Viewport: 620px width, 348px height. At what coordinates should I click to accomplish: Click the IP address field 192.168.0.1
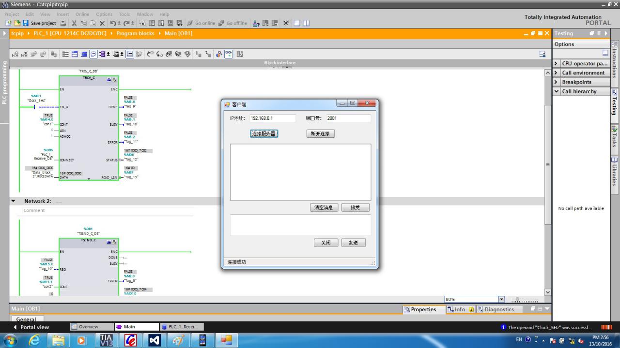click(x=272, y=118)
